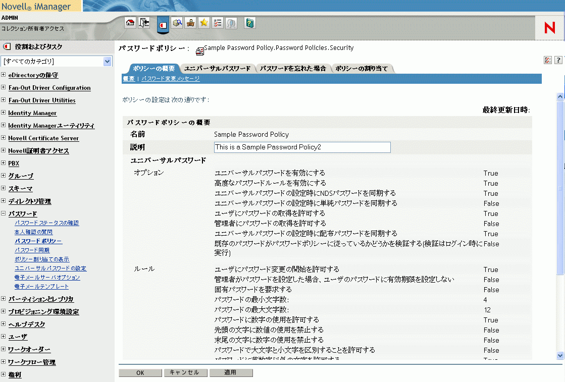Click the OK button
Viewport: 565px width, 382px height.
coord(140,372)
